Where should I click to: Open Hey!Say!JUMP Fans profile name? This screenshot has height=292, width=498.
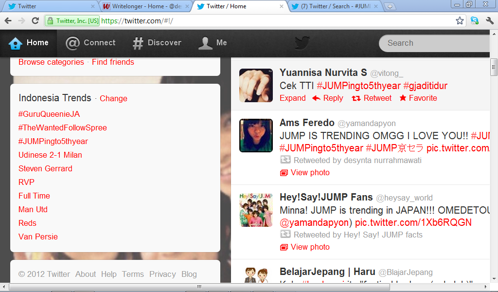click(x=326, y=197)
